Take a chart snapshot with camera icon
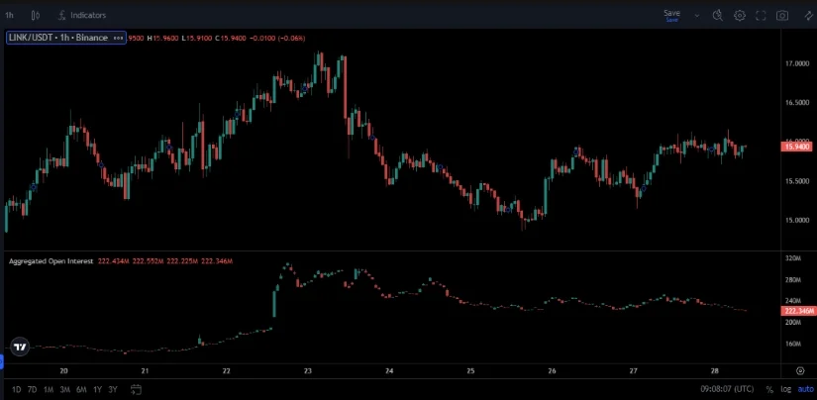This screenshot has width=817, height=400. click(x=782, y=16)
